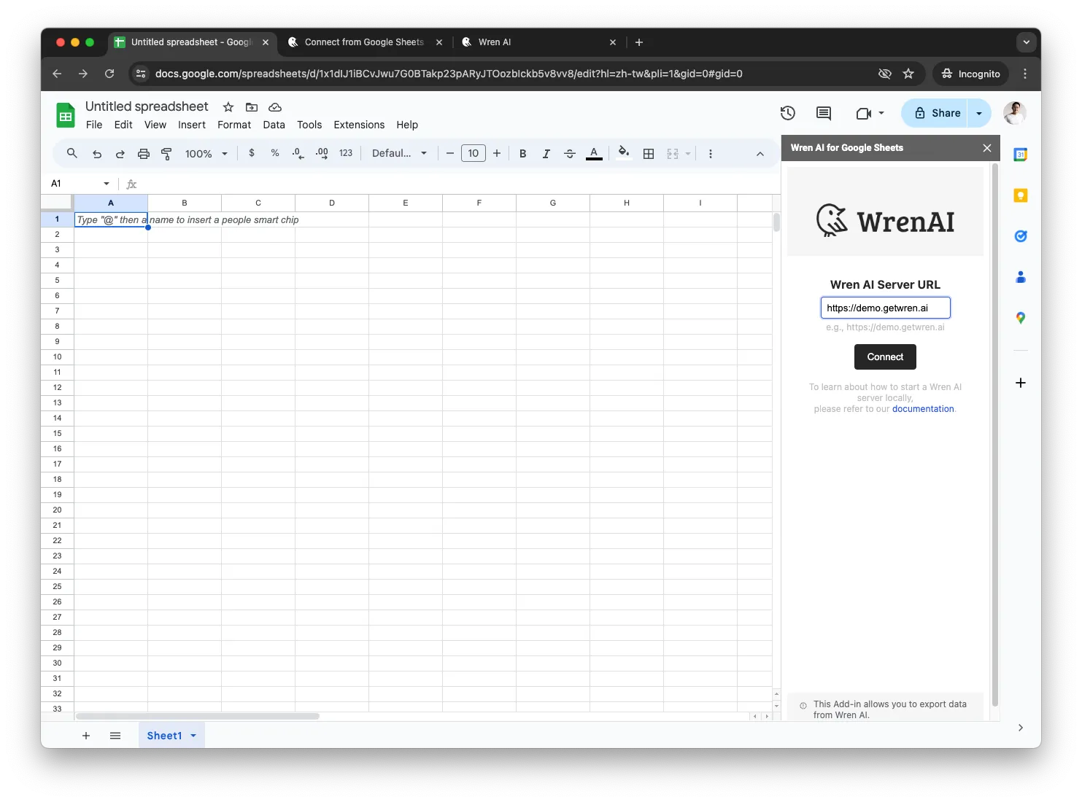The width and height of the screenshot is (1082, 802).
Task: Open the Insert menu
Action: (192, 125)
